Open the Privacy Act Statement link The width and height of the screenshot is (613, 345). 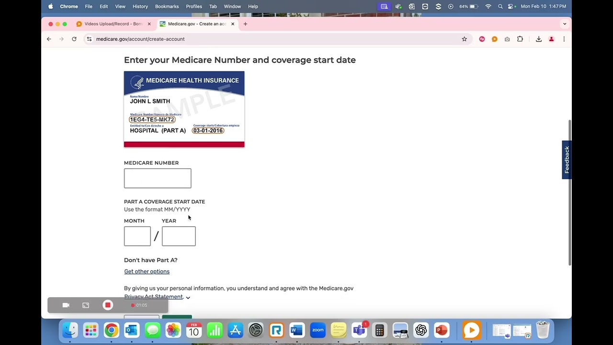click(154, 297)
